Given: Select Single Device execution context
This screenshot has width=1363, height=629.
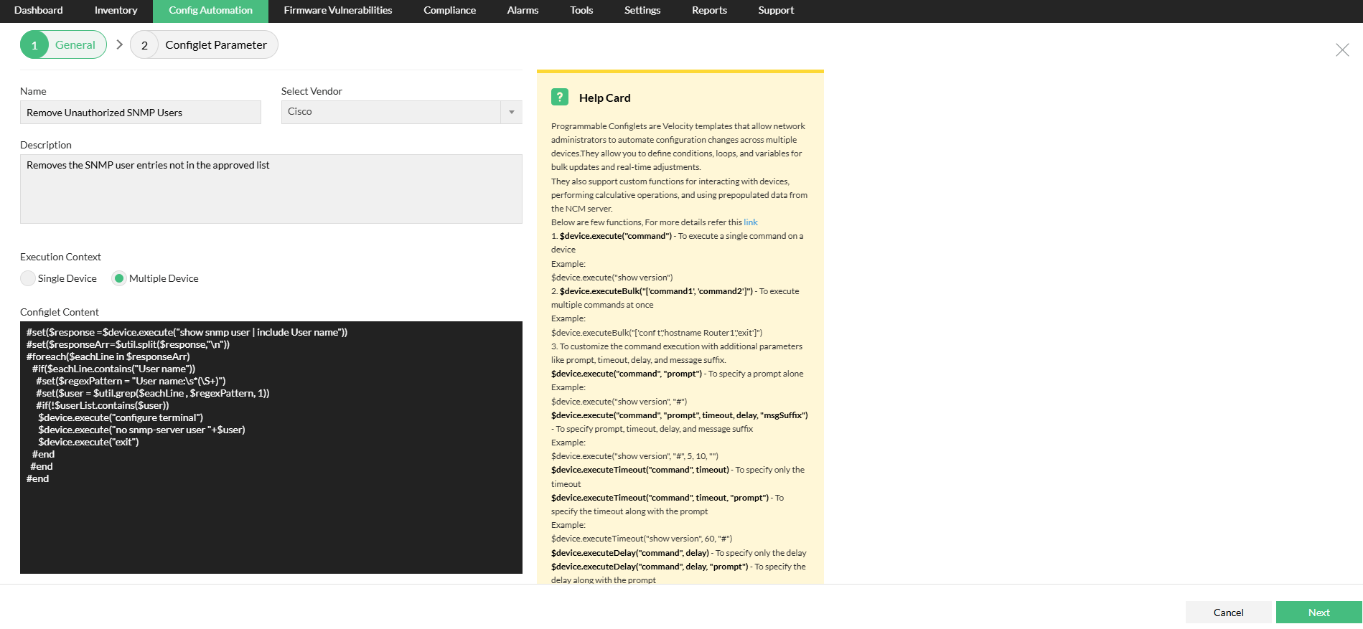Looking at the screenshot, I should pos(28,278).
